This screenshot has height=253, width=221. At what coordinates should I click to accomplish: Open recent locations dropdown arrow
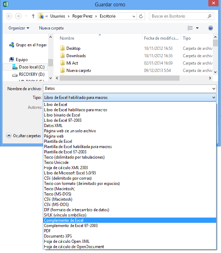pos(26,16)
